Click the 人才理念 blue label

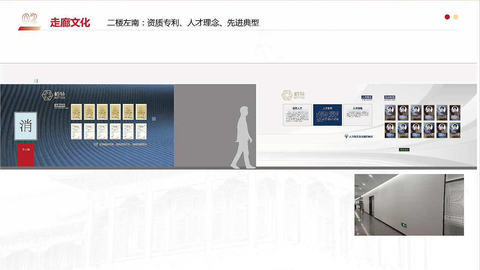[366, 97]
